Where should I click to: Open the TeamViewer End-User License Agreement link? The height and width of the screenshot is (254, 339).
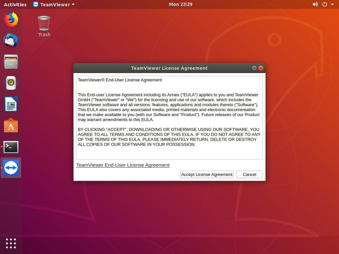[x=123, y=165]
